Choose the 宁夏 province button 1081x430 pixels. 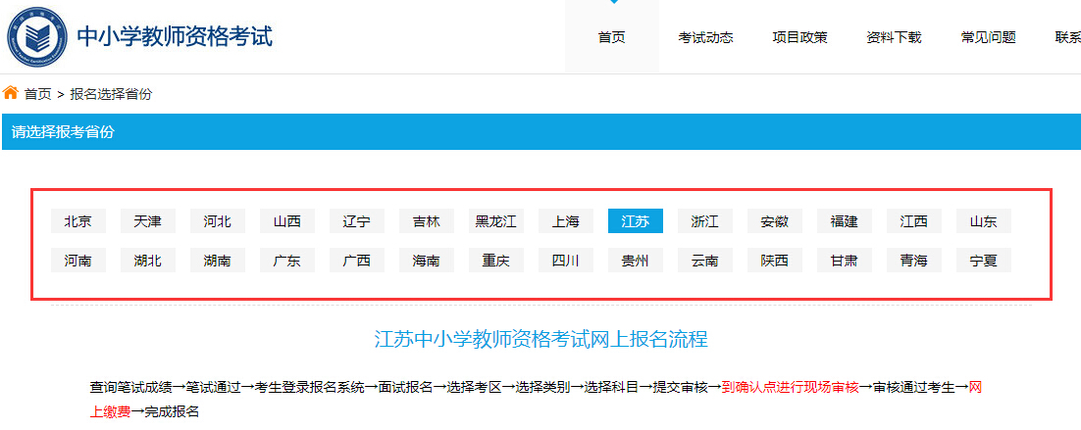[x=984, y=261]
